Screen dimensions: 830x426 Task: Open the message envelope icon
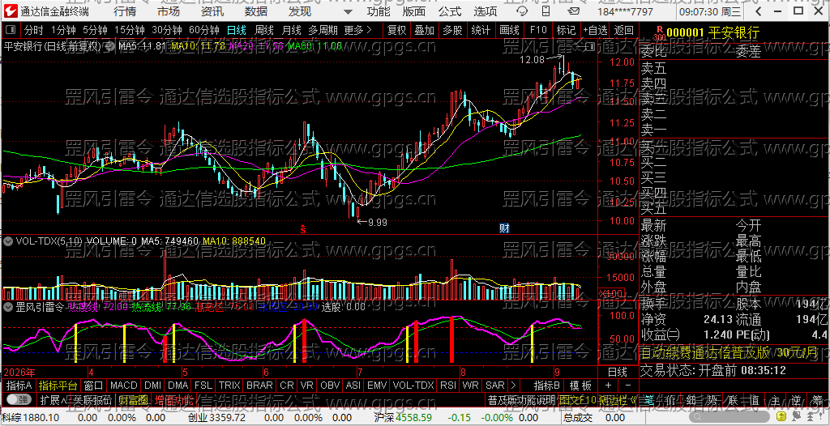[x=574, y=11]
